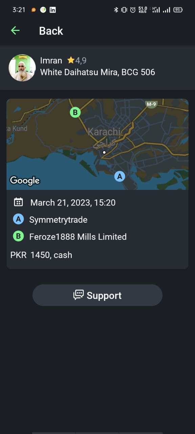Tap the Karachi city label on map
Viewport: 195px width, 434px height.
[104, 132]
